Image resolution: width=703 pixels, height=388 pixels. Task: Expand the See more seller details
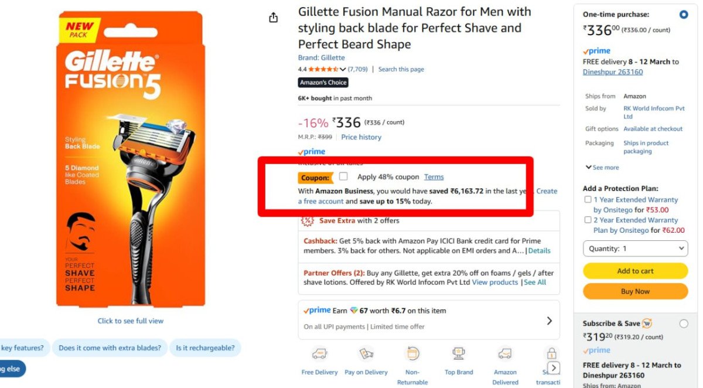pos(602,168)
